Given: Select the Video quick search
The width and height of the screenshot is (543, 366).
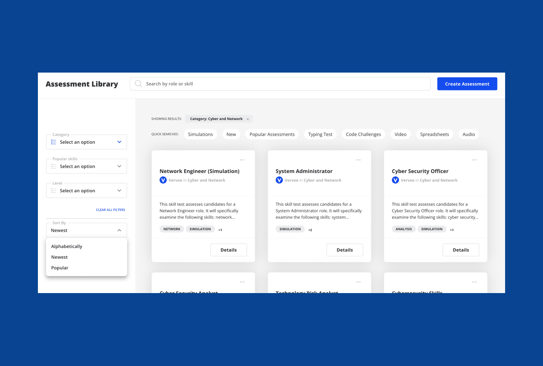Looking at the screenshot, I should (x=400, y=134).
